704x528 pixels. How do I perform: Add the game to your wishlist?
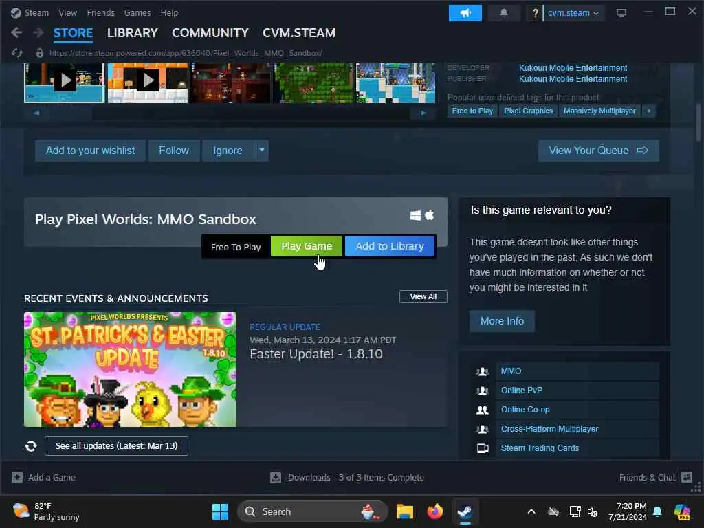click(90, 151)
